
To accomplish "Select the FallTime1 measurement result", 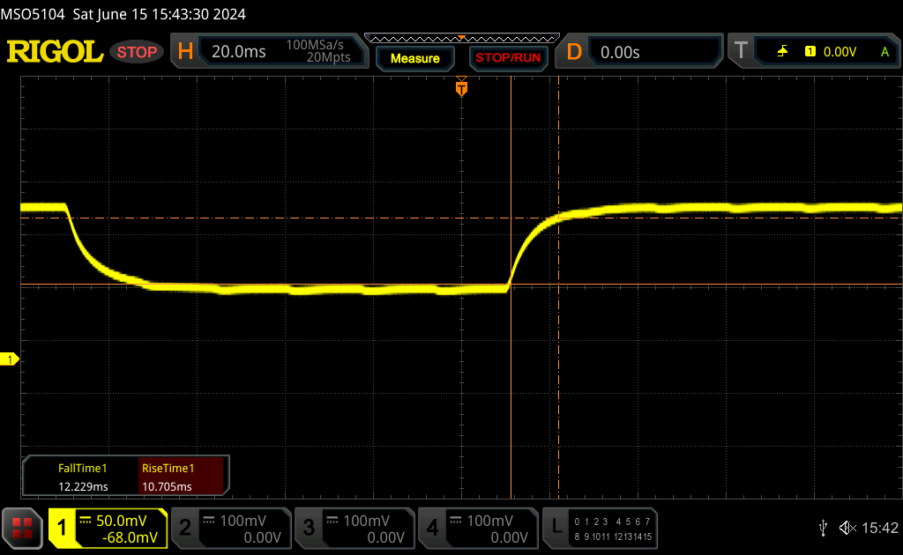I will point(82,477).
